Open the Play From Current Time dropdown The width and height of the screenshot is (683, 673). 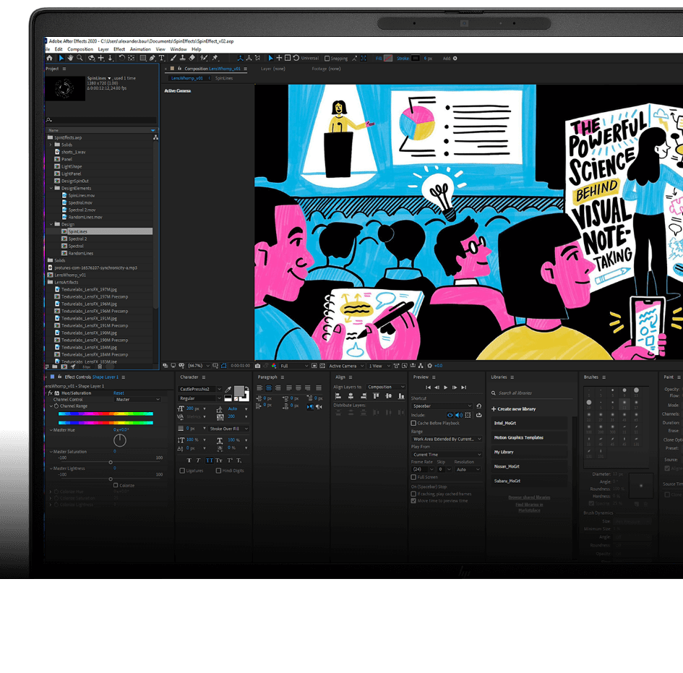pos(447,455)
